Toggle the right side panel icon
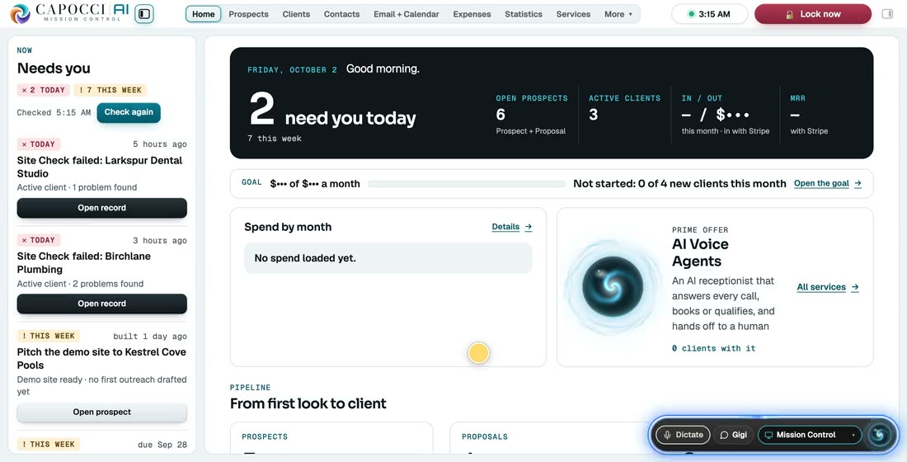This screenshot has height=462, width=907. [887, 14]
